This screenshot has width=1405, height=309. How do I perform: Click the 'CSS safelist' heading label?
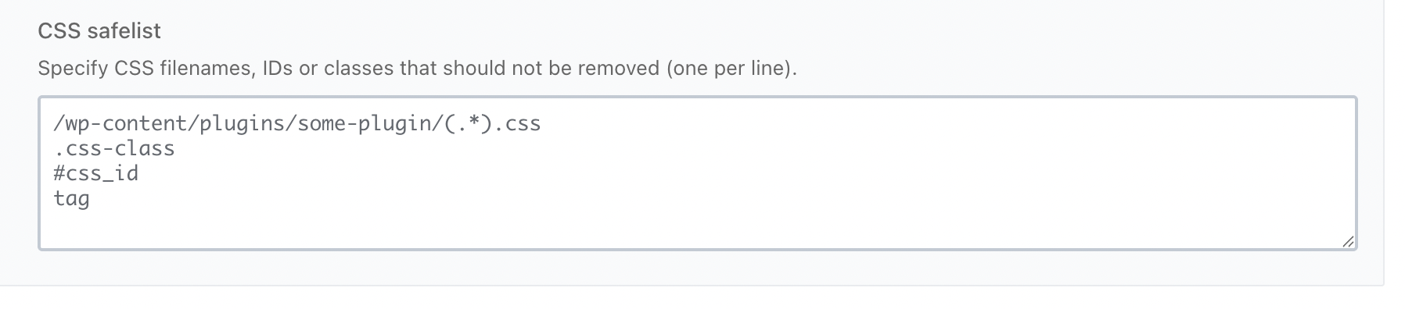point(99,31)
